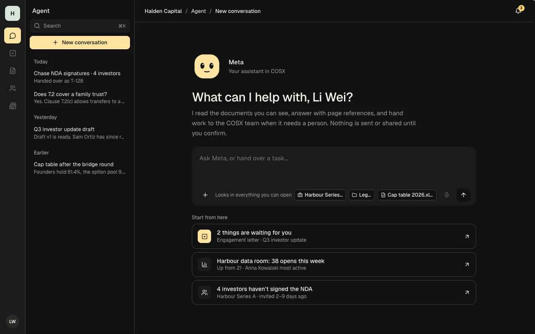Image resolution: width=535 pixels, height=334 pixels.
Task: Start a New conversation
Action: tap(80, 43)
